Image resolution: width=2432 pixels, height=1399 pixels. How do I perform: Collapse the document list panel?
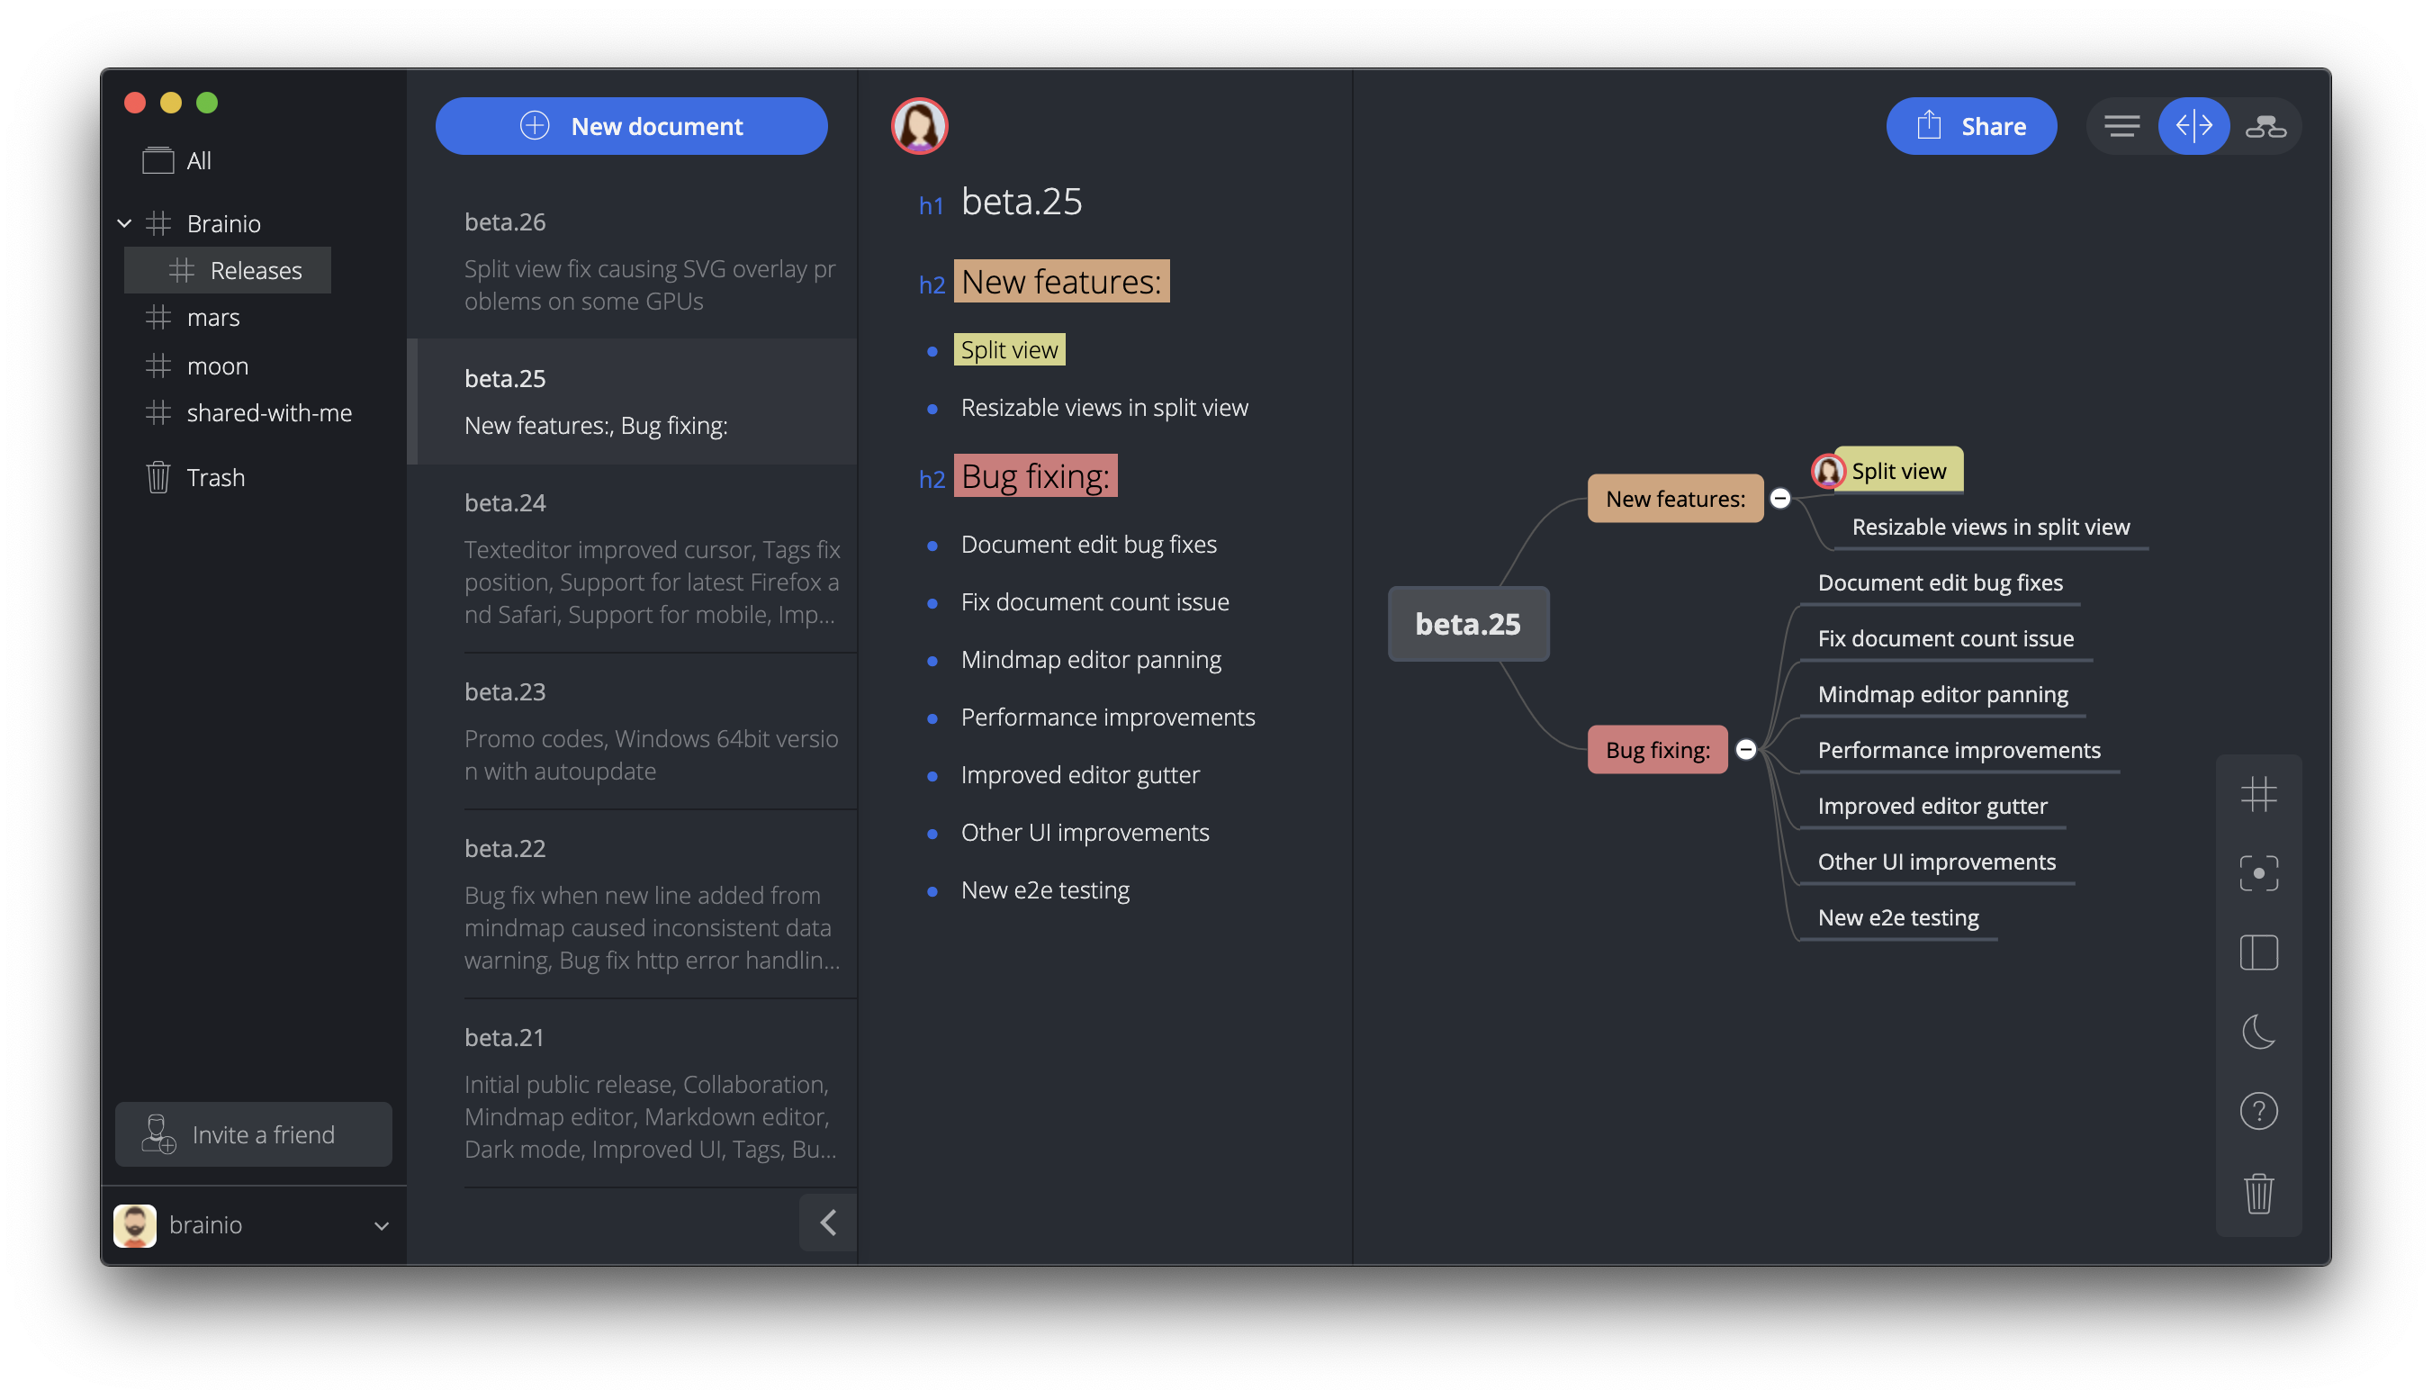pos(828,1223)
